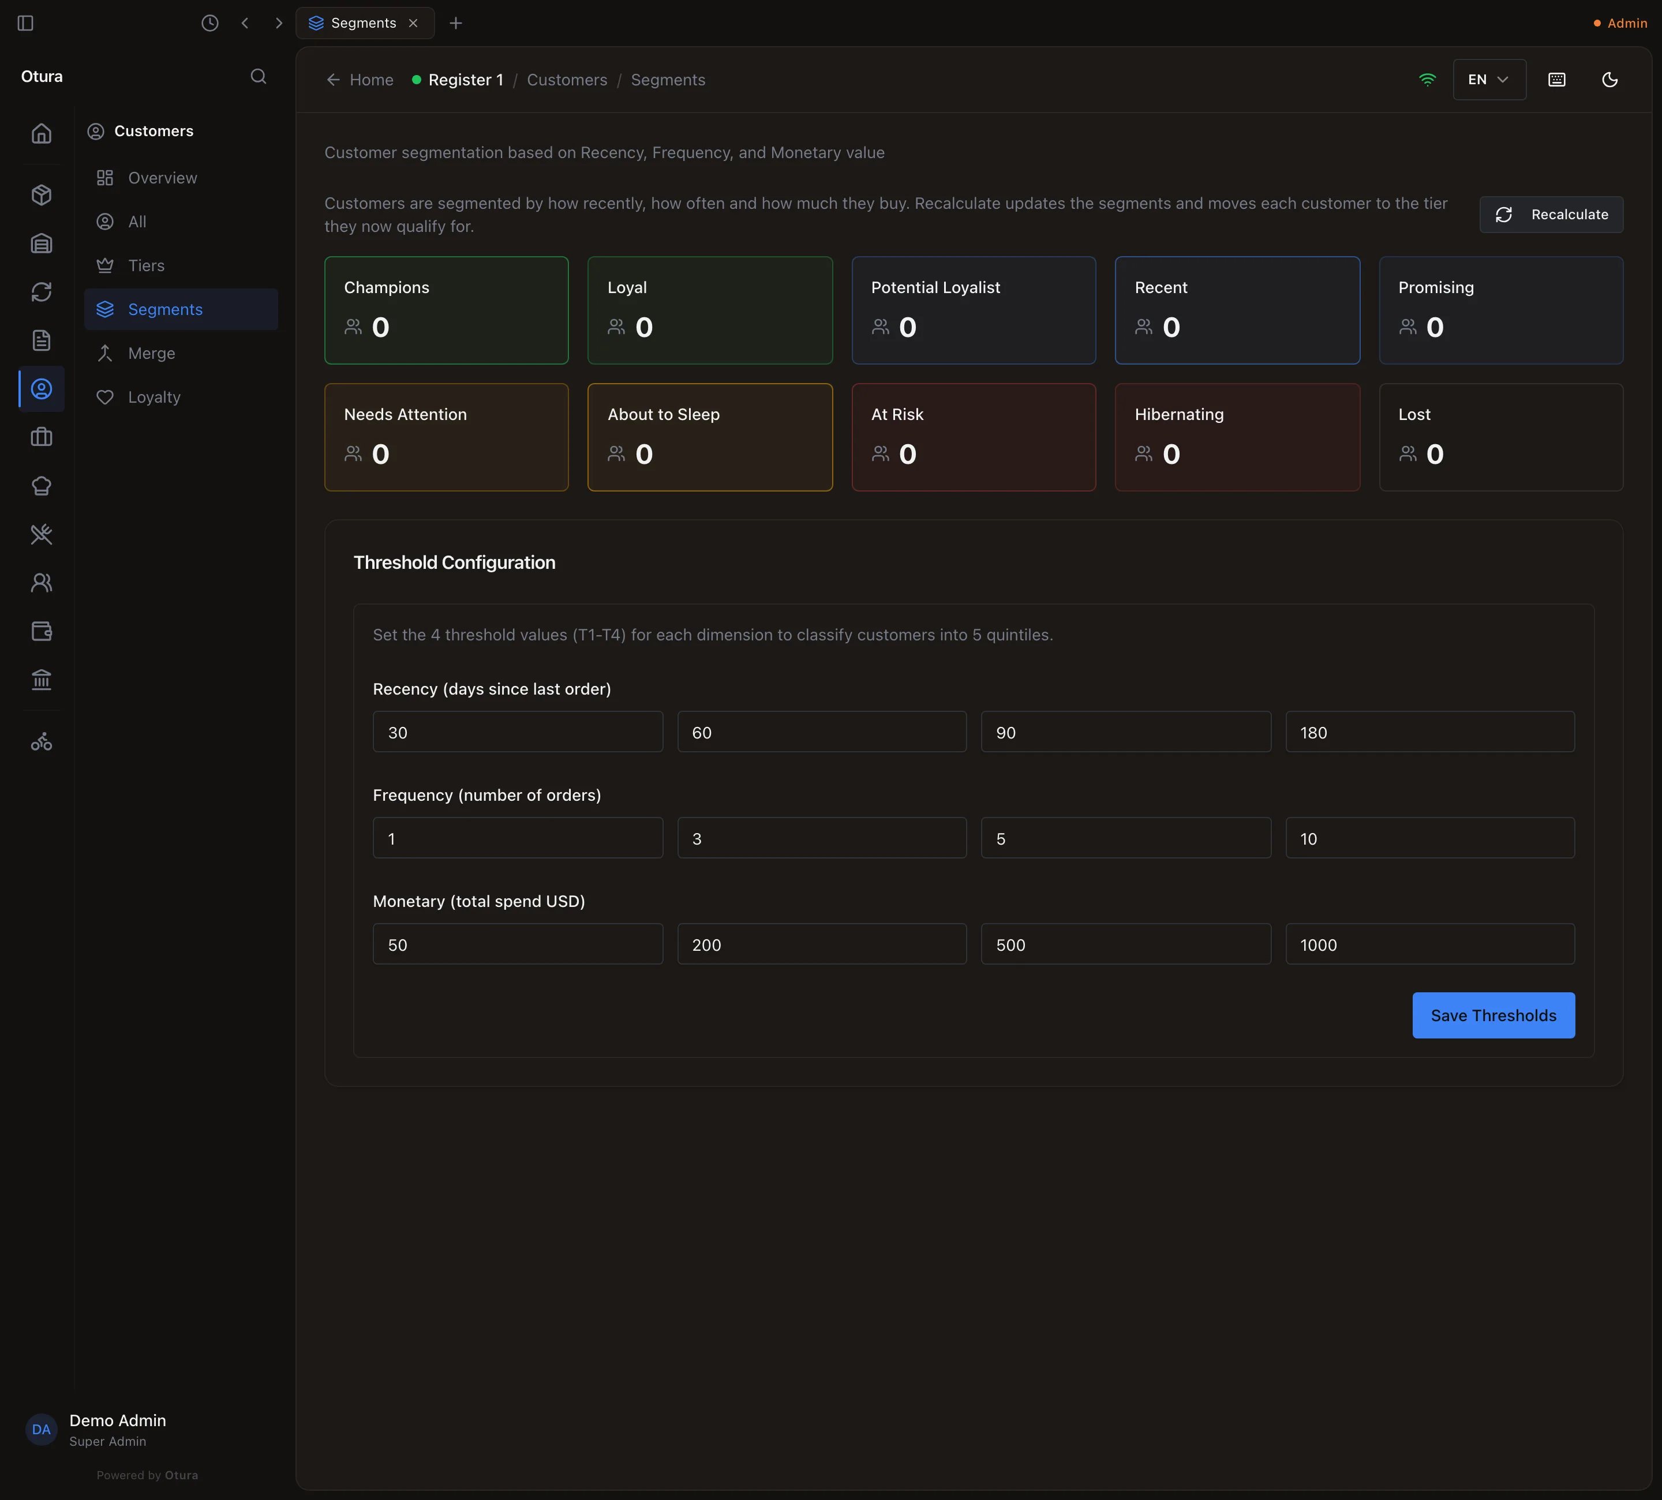The height and width of the screenshot is (1500, 1662).
Task: Open Loyalty in the Customers menu
Action: (181, 397)
